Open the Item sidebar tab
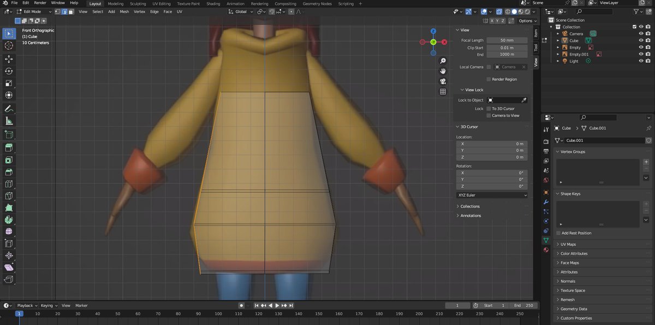The width and height of the screenshot is (655, 325). 536,33
